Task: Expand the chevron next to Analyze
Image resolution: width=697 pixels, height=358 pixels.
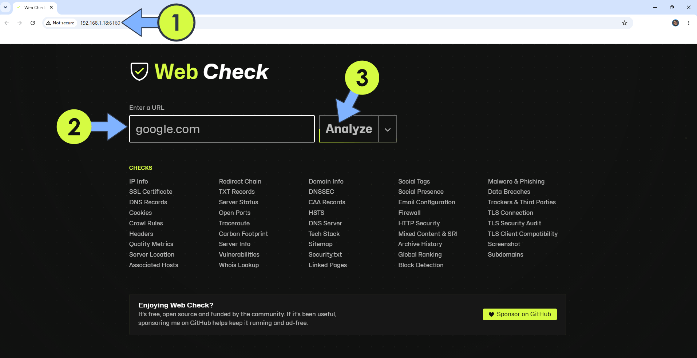Action: [x=388, y=129]
